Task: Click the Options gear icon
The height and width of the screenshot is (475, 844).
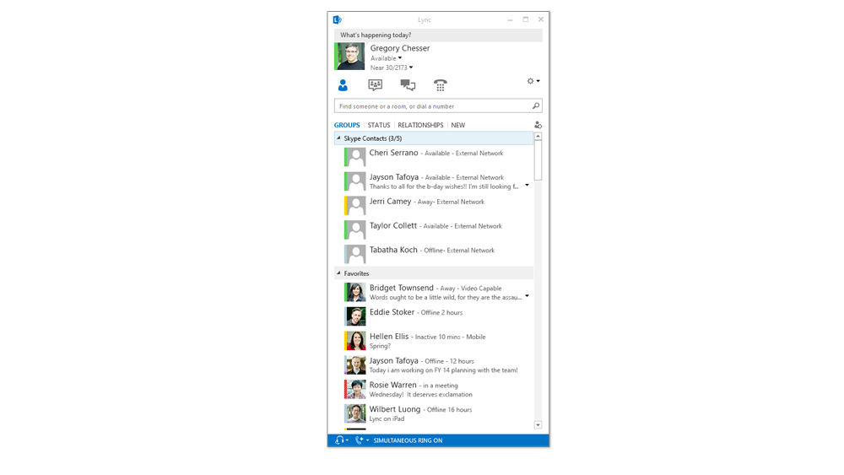Action: (532, 82)
